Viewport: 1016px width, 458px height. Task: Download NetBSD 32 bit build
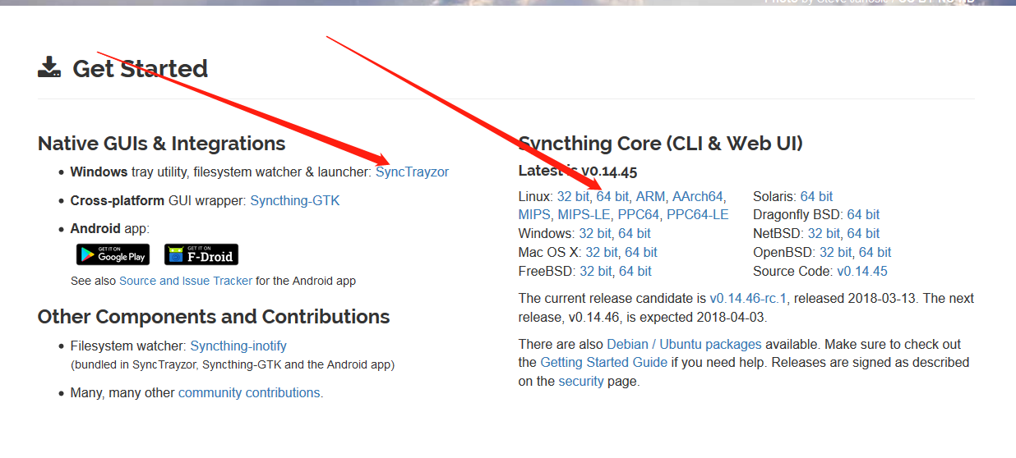pyautogui.click(x=824, y=234)
